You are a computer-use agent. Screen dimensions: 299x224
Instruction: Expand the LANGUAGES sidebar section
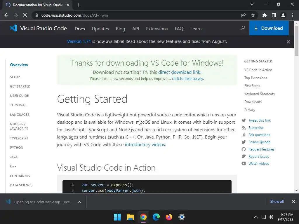point(20,114)
